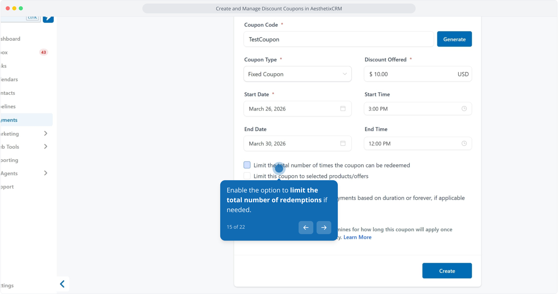The width and height of the screenshot is (558, 294).
Task: Go to previous tutorial step arrow
Action: click(306, 228)
